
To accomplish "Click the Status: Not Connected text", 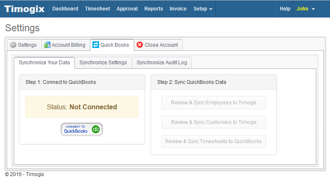I will pyautogui.click(x=82, y=107).
